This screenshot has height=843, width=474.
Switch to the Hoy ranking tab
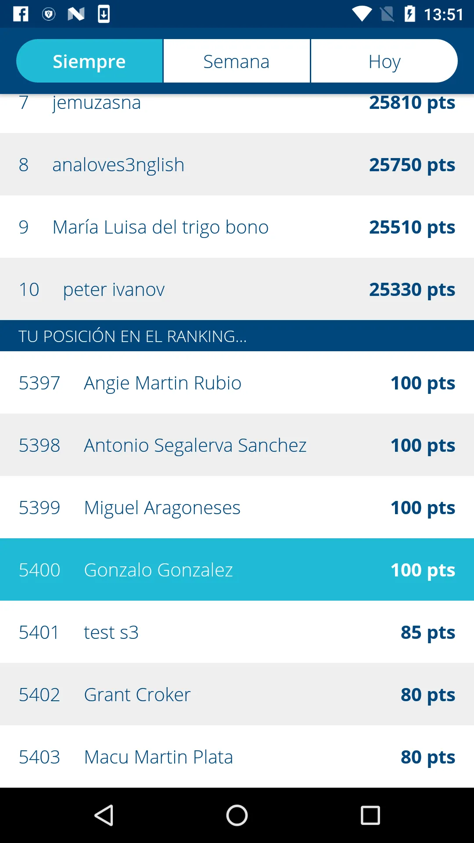coord(384,61)
